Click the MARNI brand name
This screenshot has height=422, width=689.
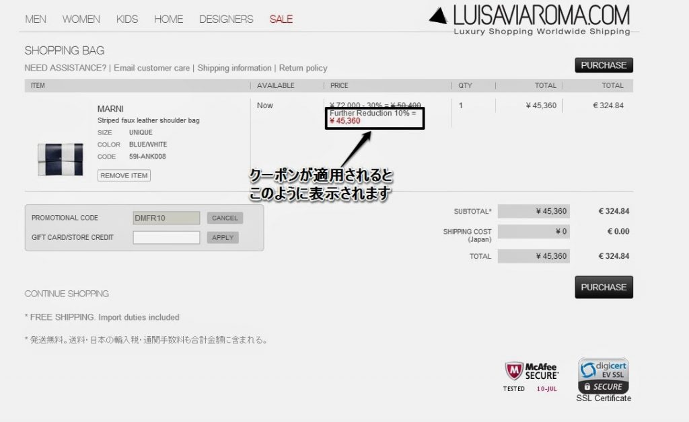[x=110, y=109]
